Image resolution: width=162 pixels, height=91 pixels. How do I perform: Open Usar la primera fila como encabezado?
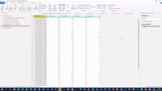click(x=87, y=7)
